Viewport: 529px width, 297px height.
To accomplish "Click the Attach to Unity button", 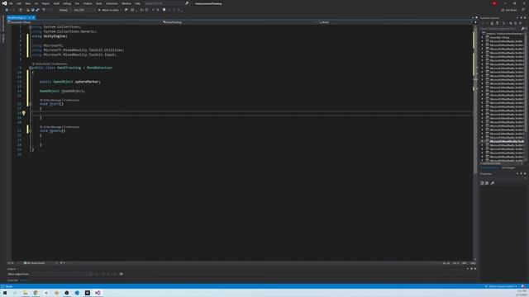I will pyautogui.click(x=109, y=10).
